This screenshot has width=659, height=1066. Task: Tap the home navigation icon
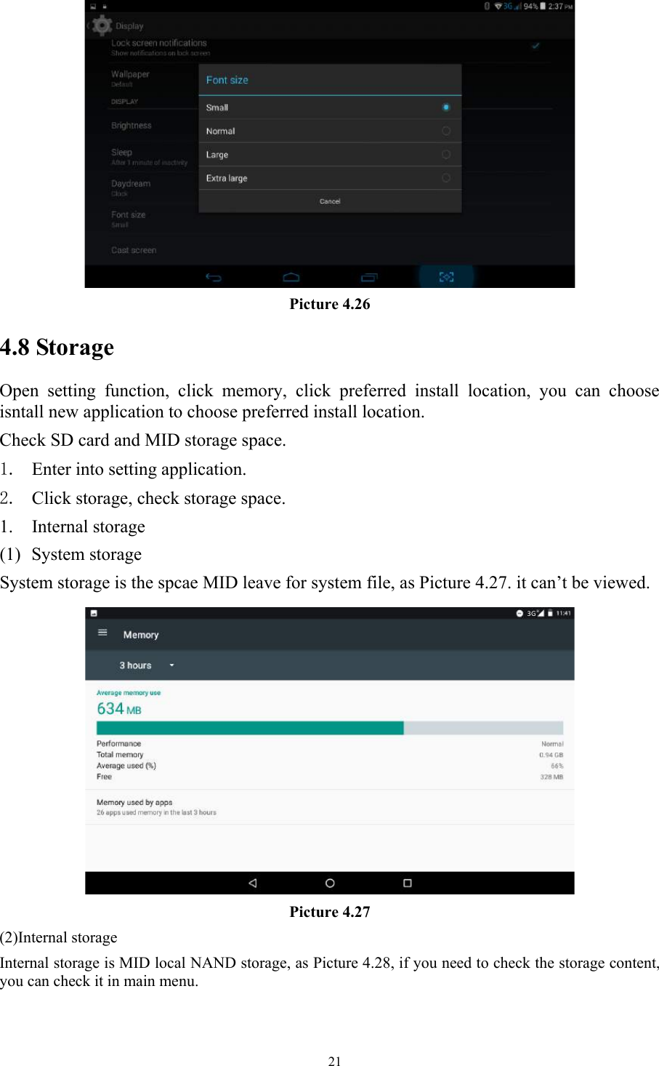point(291,277)
